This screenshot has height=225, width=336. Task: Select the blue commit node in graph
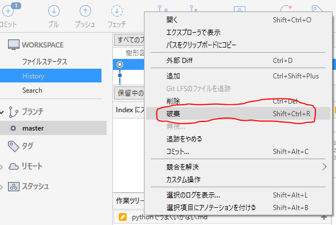pos(120,75)
